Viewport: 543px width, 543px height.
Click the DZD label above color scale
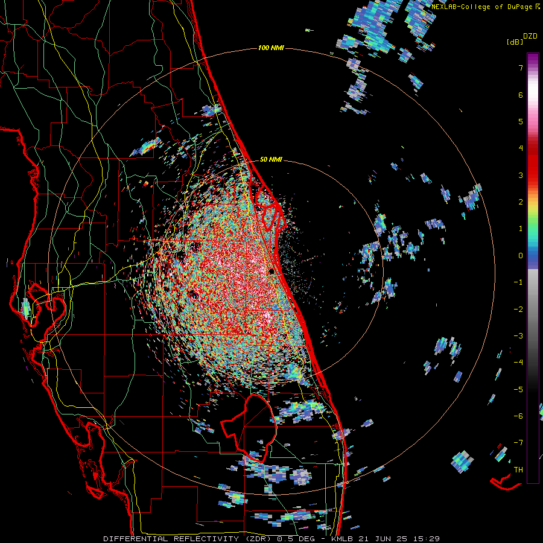point(530,36)
